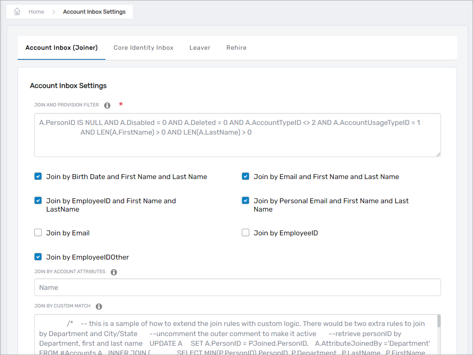Switch to Core Identity Inbox tab
The image size is (473, 355).
(143, 48)
